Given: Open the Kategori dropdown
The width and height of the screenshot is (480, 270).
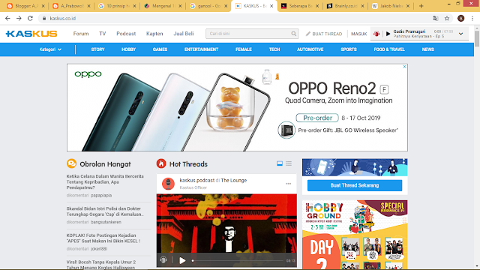Looking at the screenshot, I should point(50,49).
